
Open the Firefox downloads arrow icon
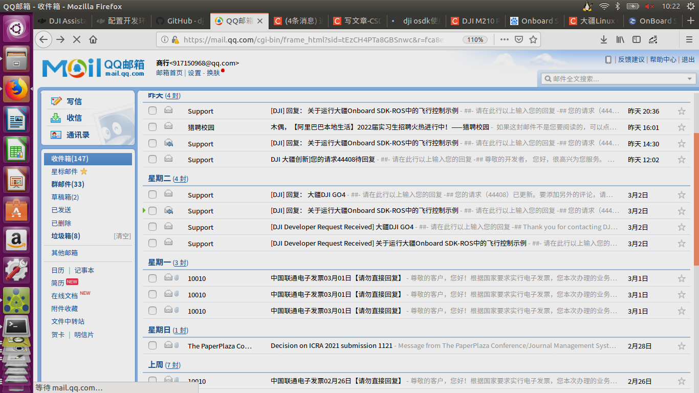604,39
